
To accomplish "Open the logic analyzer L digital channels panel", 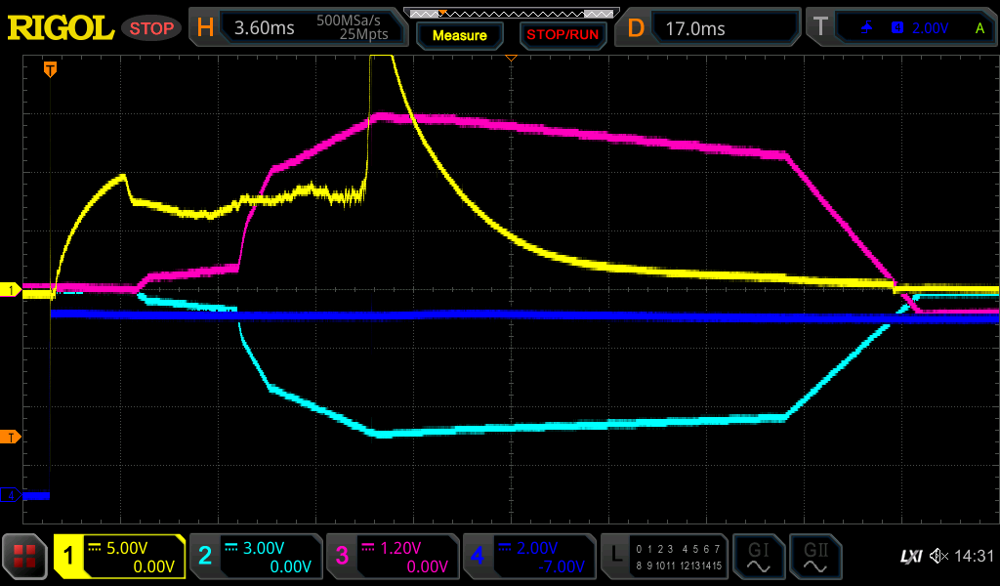I will coord(664,557).
